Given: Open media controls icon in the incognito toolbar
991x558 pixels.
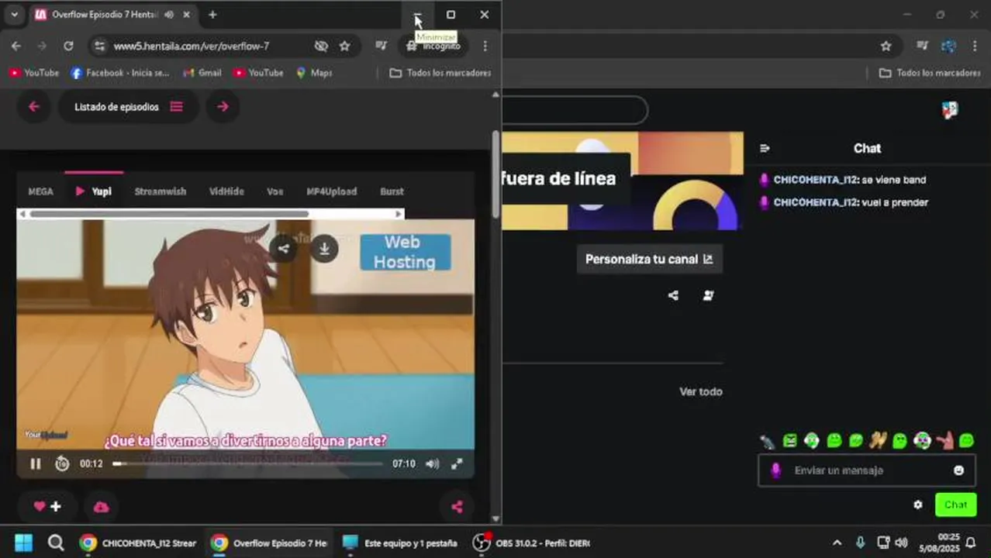Looking at the screenshot, I should click(x=381, y=46).
